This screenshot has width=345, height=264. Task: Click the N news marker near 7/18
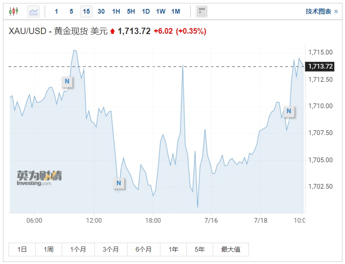289,112
